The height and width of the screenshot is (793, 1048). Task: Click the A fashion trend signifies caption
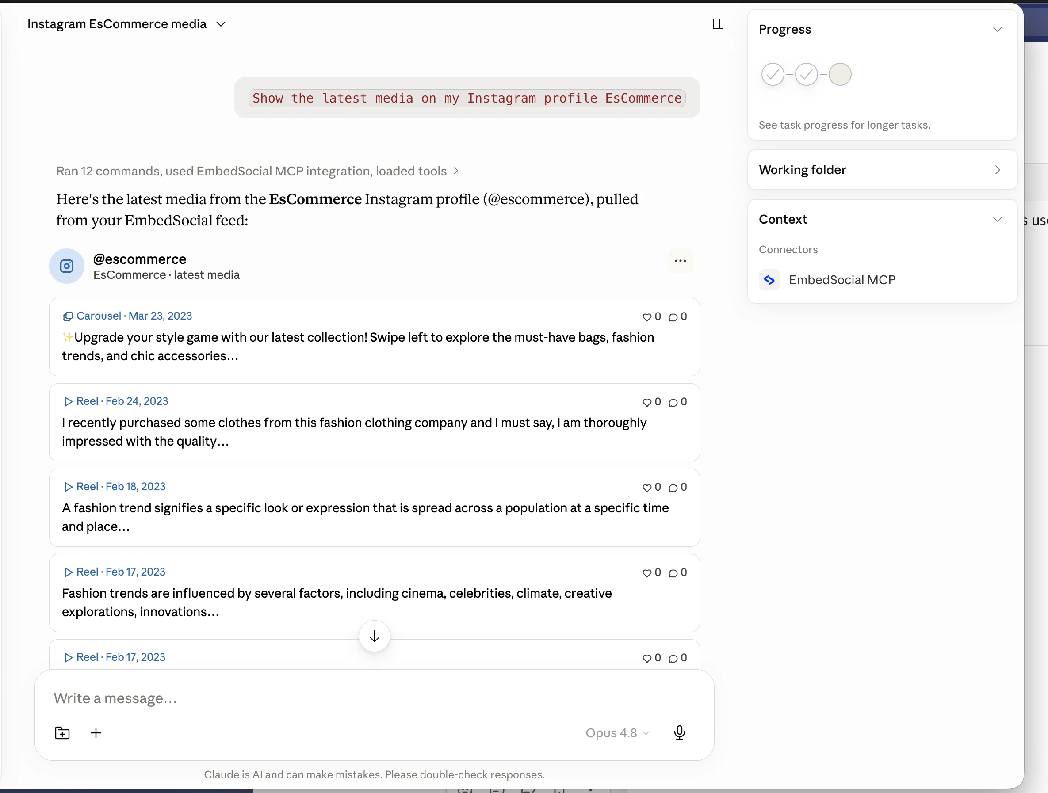tap(365, 517)
